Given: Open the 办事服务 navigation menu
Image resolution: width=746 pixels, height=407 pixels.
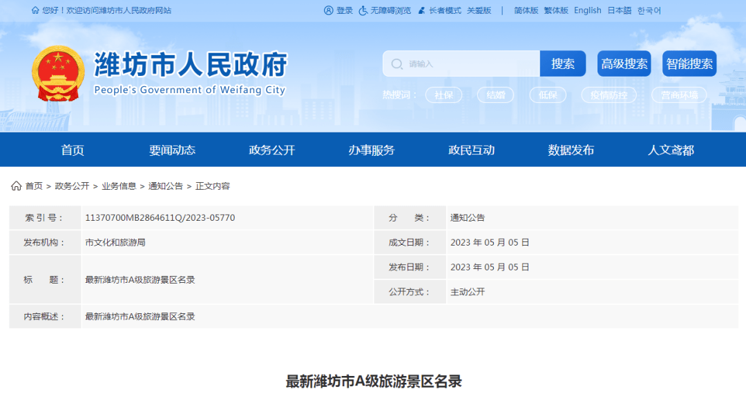Looking at the screenshot, I should (x=370, y=150).
